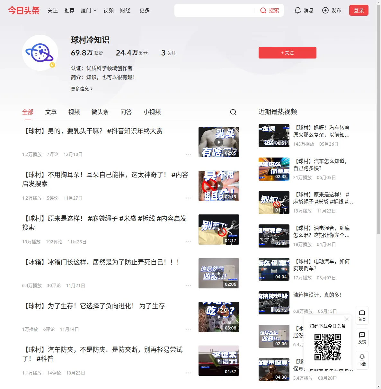Open the 今日头条 logo homepage
381x389 pixels.
coord(24,10)
